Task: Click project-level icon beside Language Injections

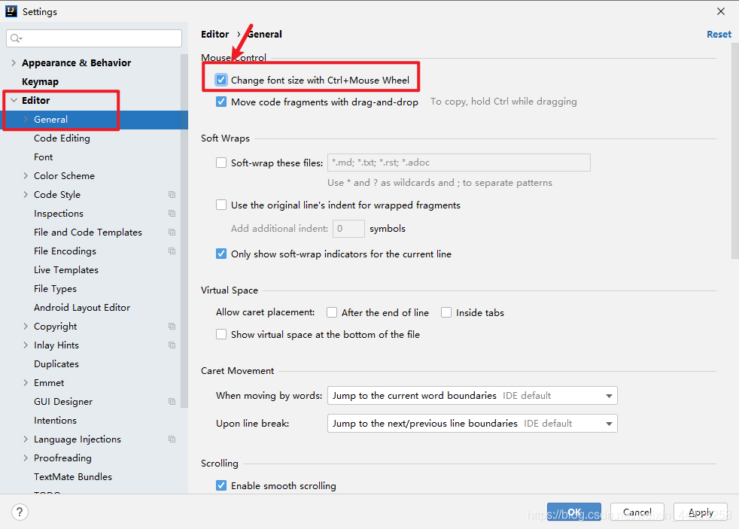Action: point(172,439)
